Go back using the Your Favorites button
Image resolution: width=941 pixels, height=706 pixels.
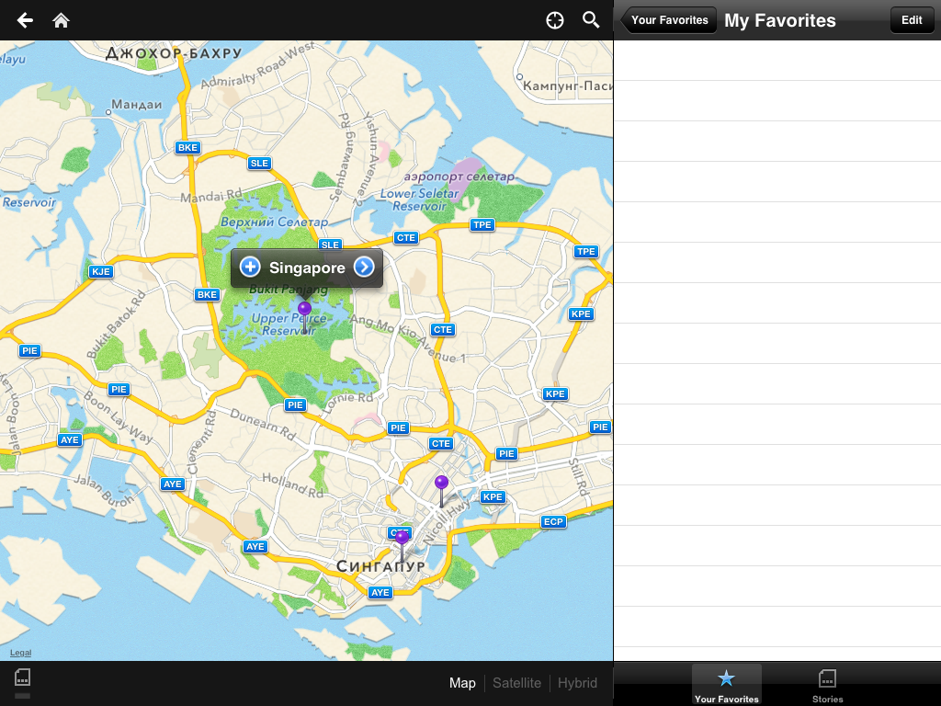669,20
